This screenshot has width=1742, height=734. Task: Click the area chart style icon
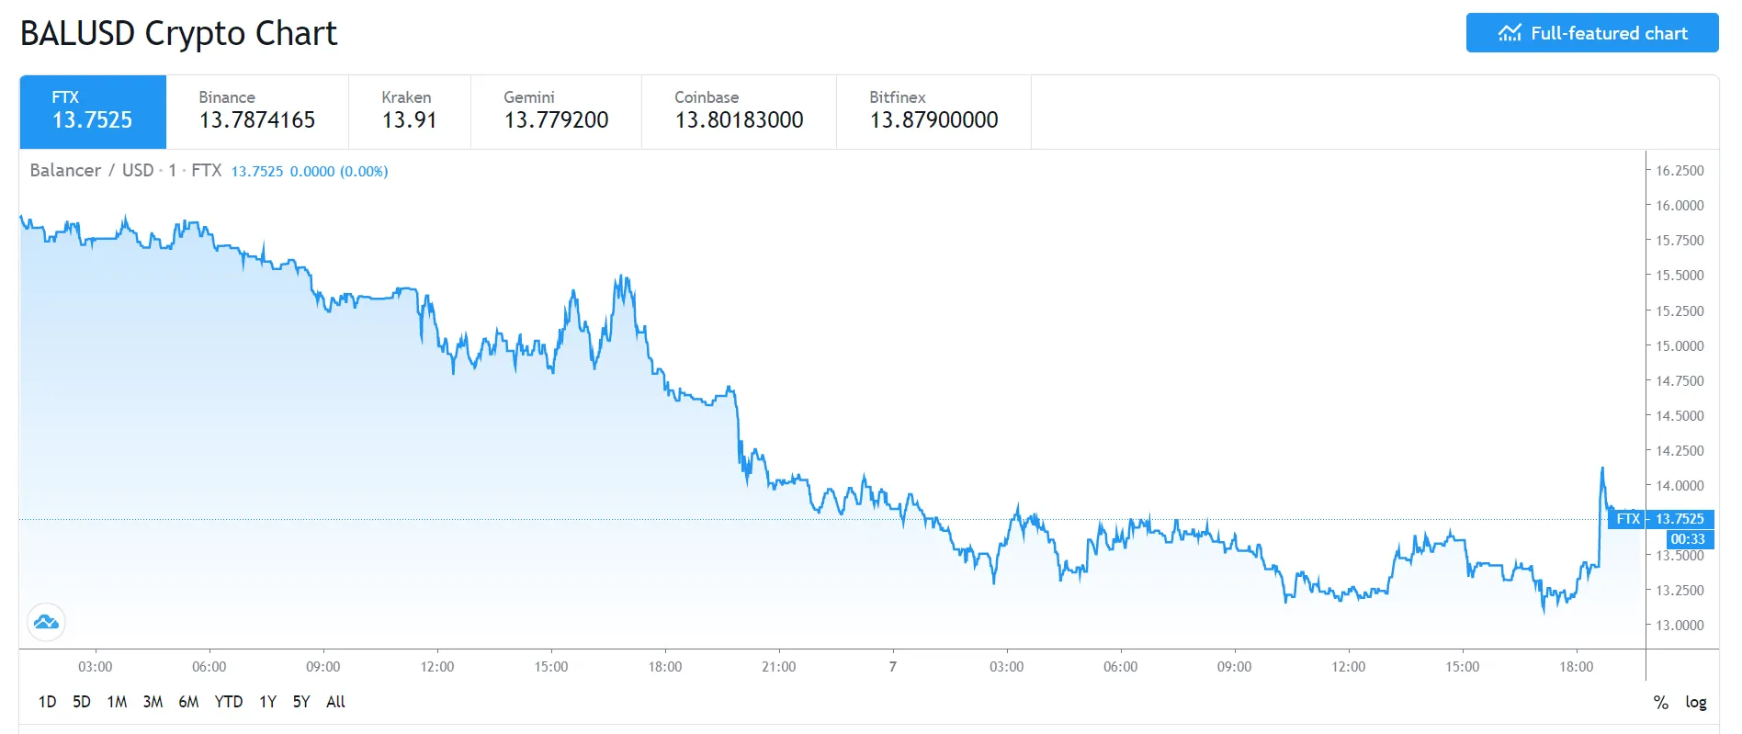tap(45, 622)
